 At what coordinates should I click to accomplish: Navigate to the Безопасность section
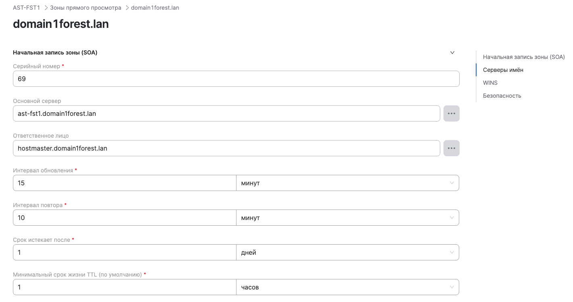(502, 95)
